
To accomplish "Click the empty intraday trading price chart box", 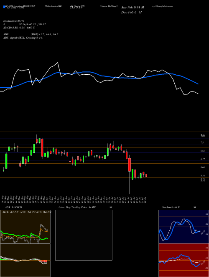I will pyautogui.click(x=84, y=235).
